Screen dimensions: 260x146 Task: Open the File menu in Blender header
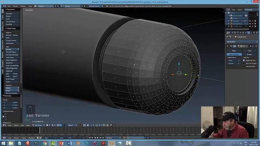point(9,6)
